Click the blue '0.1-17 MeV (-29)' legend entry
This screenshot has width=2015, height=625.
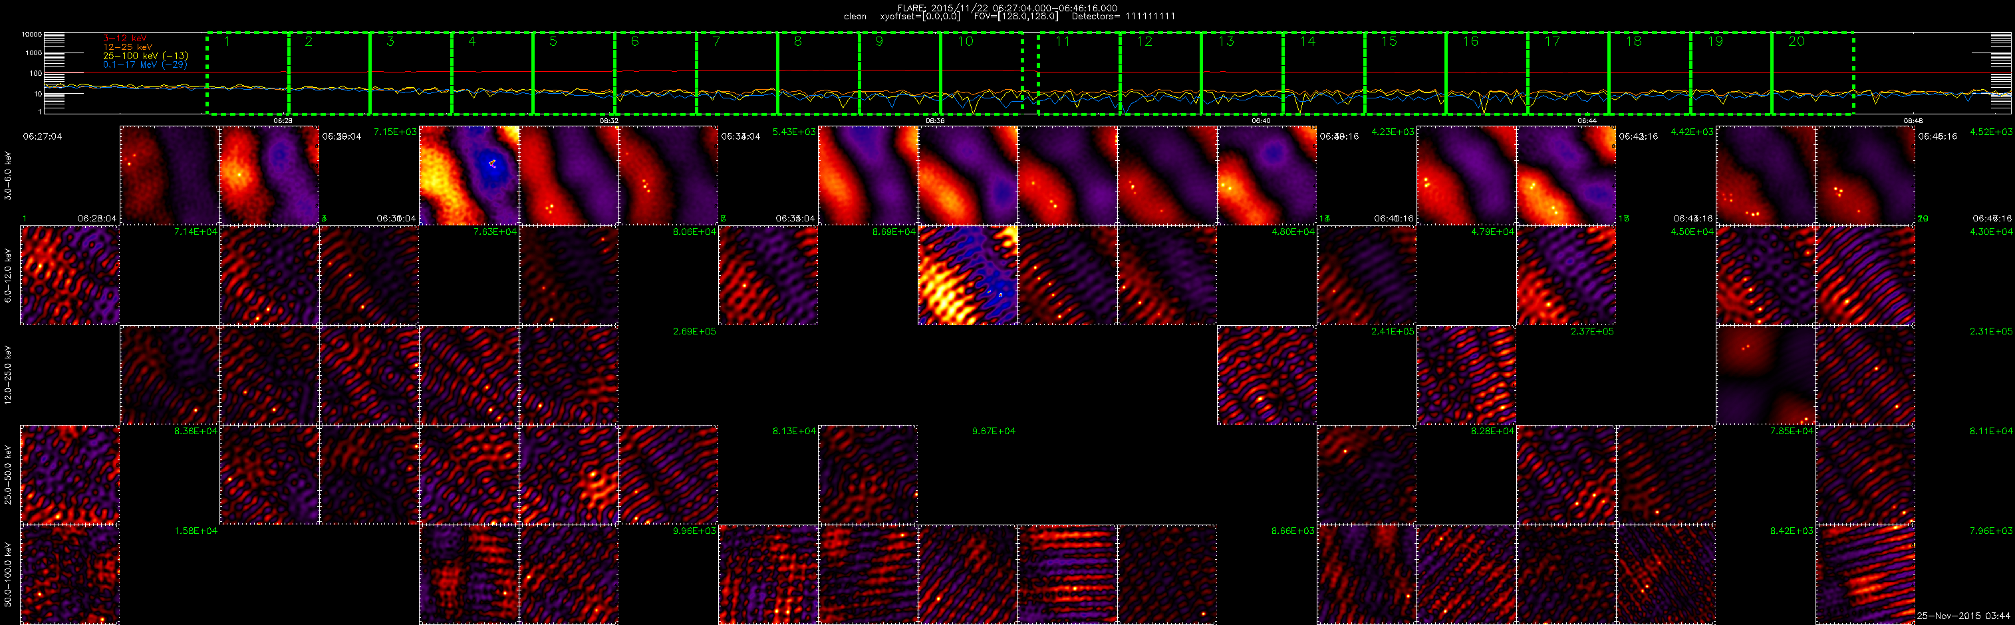(146, 65)
